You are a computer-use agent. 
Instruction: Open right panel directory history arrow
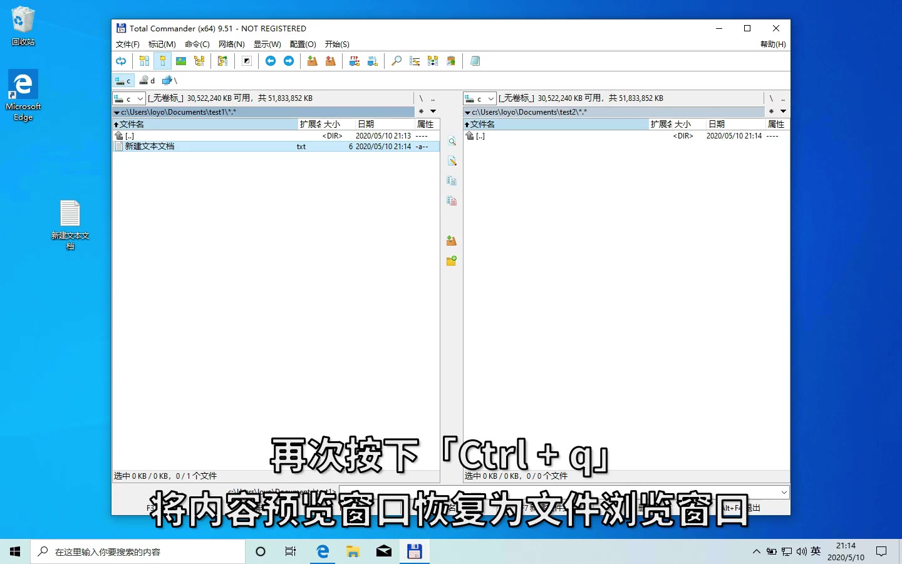click(x=783, y=112)
